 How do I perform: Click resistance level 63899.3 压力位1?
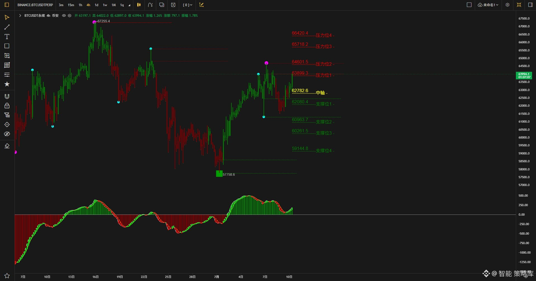(313, 74)
